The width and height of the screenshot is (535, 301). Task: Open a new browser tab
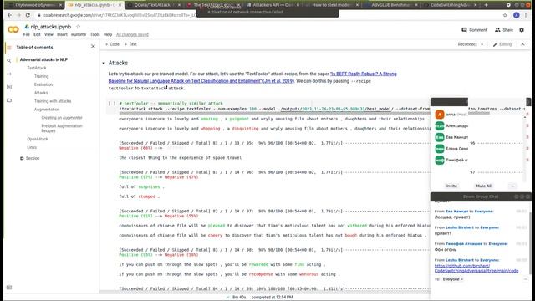coord(486,5)
